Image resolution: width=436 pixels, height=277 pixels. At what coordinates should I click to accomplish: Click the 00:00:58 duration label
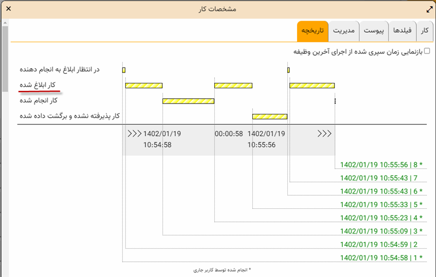pos(229,133)
